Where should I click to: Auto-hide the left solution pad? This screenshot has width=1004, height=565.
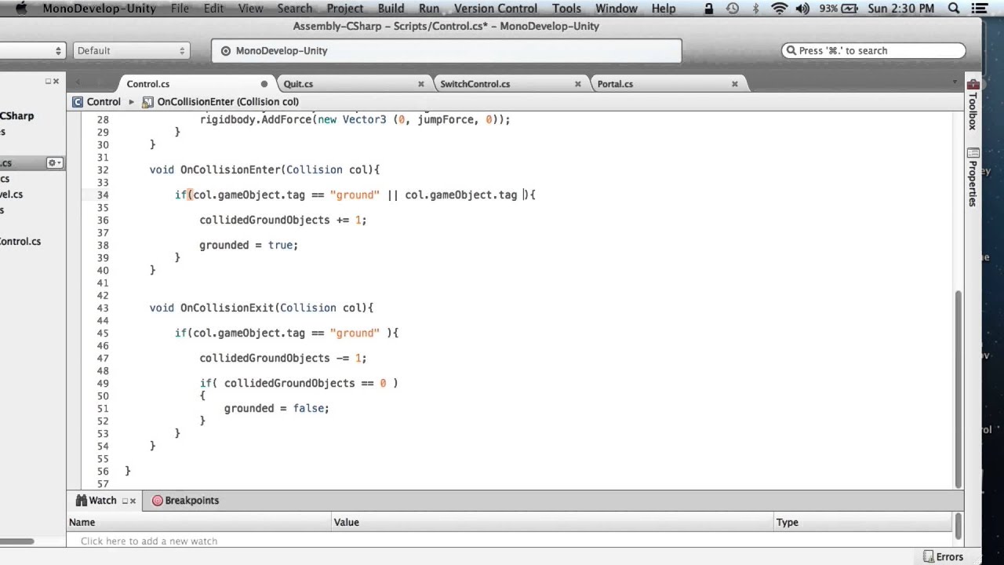pos(48,81)
